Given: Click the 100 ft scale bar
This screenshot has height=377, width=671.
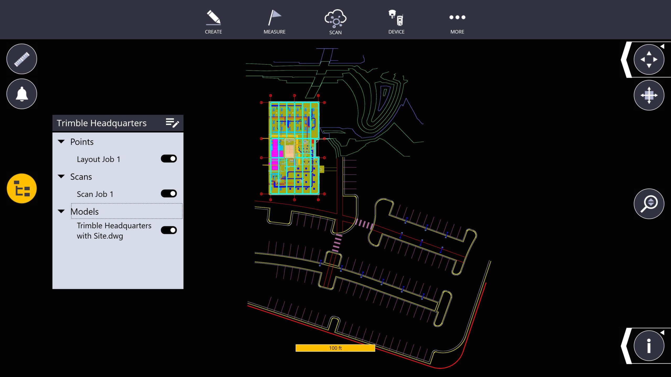Looking at the screenshot, I should 335,348.
